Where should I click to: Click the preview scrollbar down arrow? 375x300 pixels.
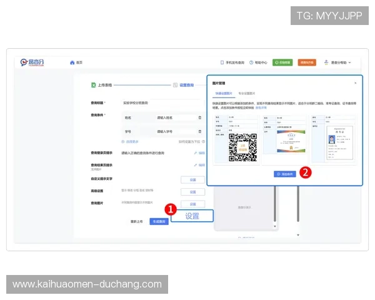pos(275,226)
